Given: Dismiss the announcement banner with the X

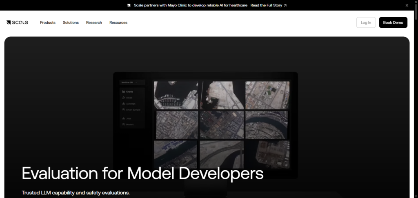Looking at the screenshot, I should 407,5.
